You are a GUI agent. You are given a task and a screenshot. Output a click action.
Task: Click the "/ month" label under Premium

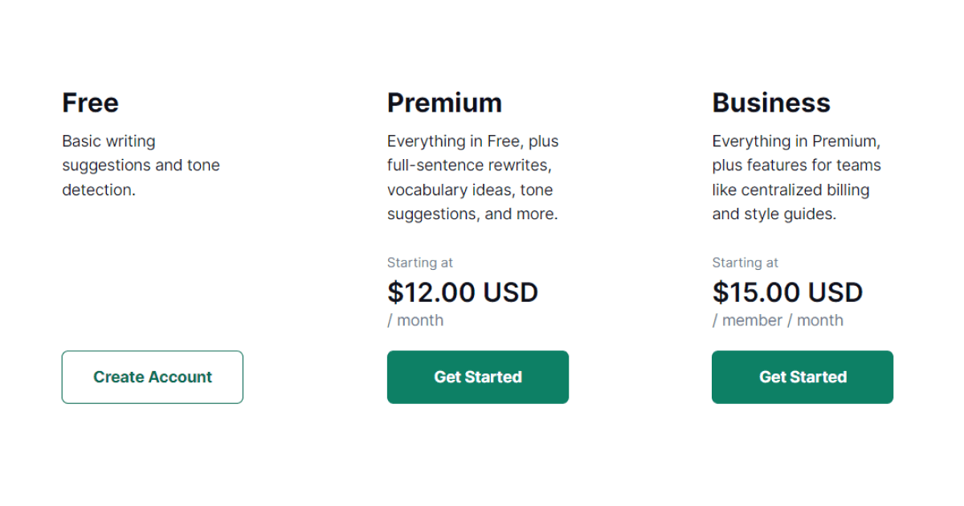point(415,320)
